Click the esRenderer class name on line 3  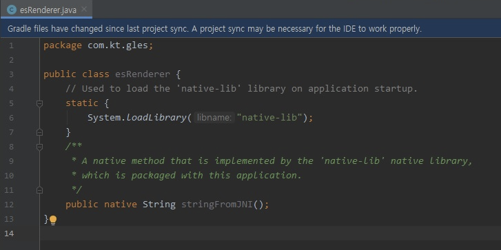click(x=143, y=74)
